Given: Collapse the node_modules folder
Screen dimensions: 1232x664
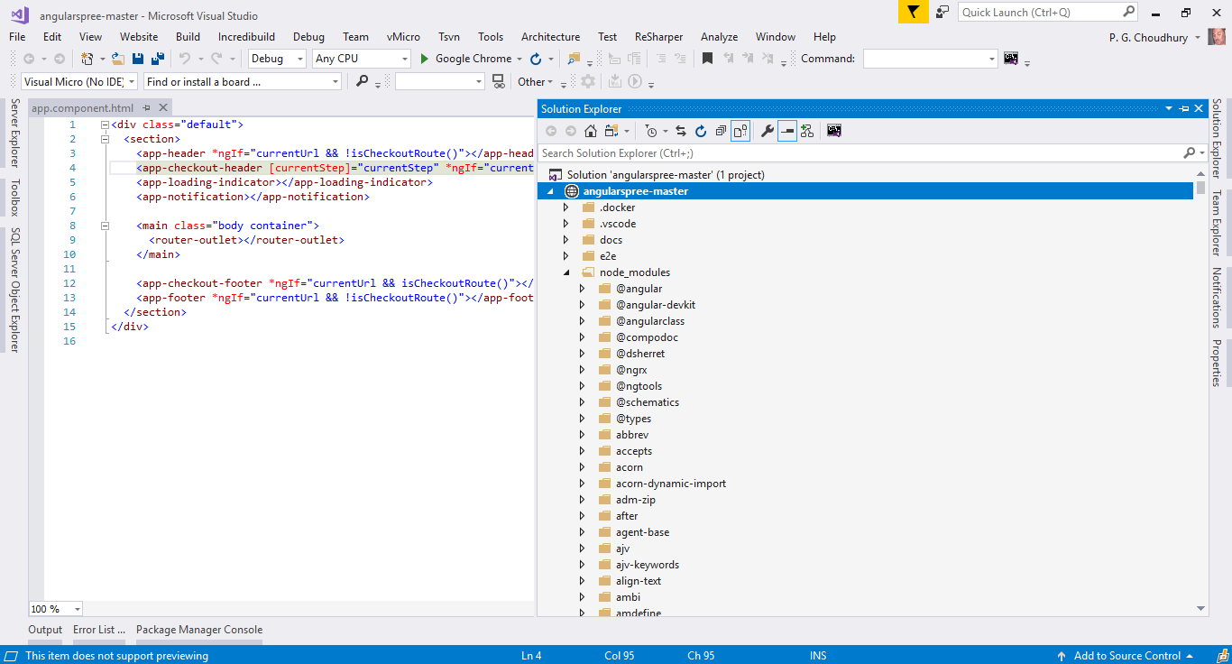Looking at the screenshot, I should coord(565,272).
